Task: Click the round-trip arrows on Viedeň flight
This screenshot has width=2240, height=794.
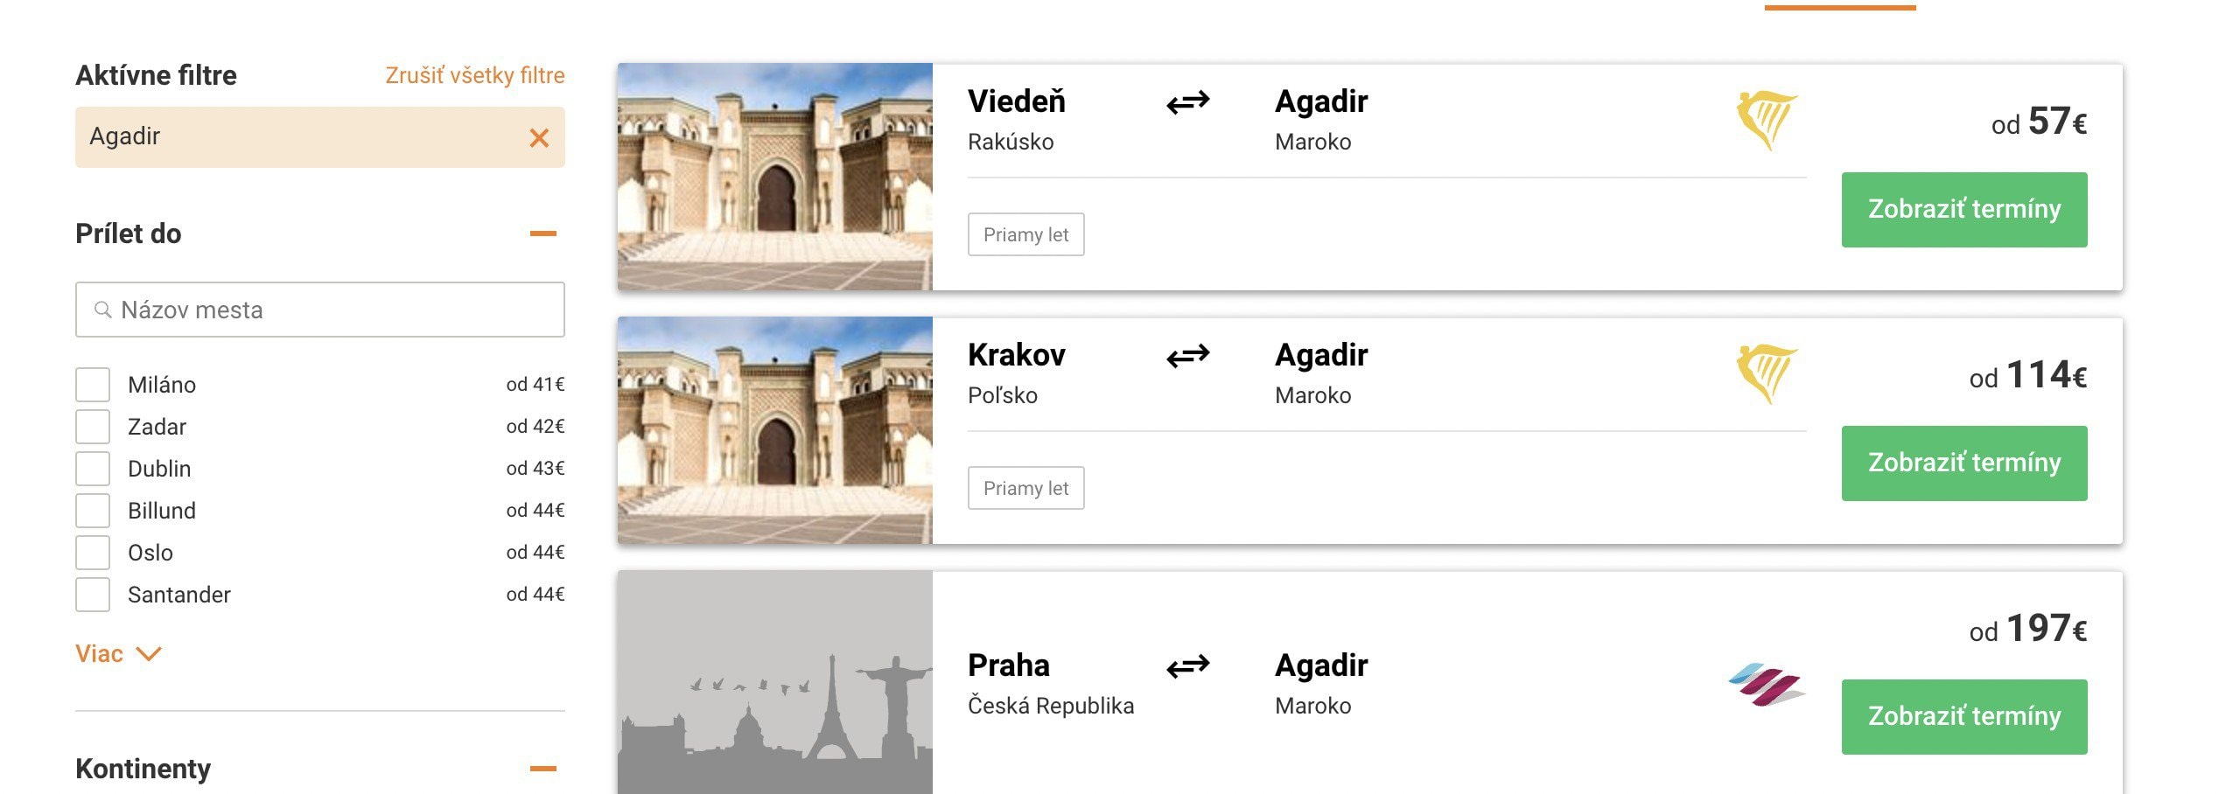Action: click(x=1187, y=102)
